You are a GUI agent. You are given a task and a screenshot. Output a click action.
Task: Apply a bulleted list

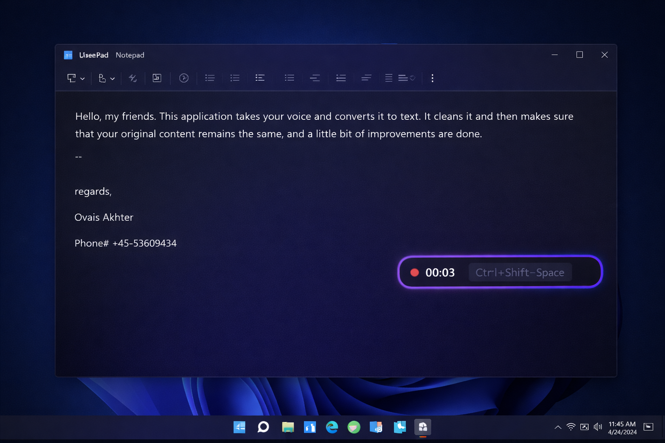(x=210, y=78)
